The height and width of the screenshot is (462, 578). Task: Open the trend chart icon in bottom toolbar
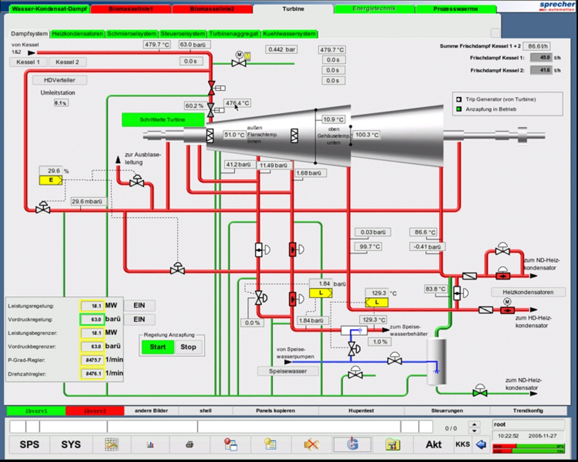tap(111, 445)
